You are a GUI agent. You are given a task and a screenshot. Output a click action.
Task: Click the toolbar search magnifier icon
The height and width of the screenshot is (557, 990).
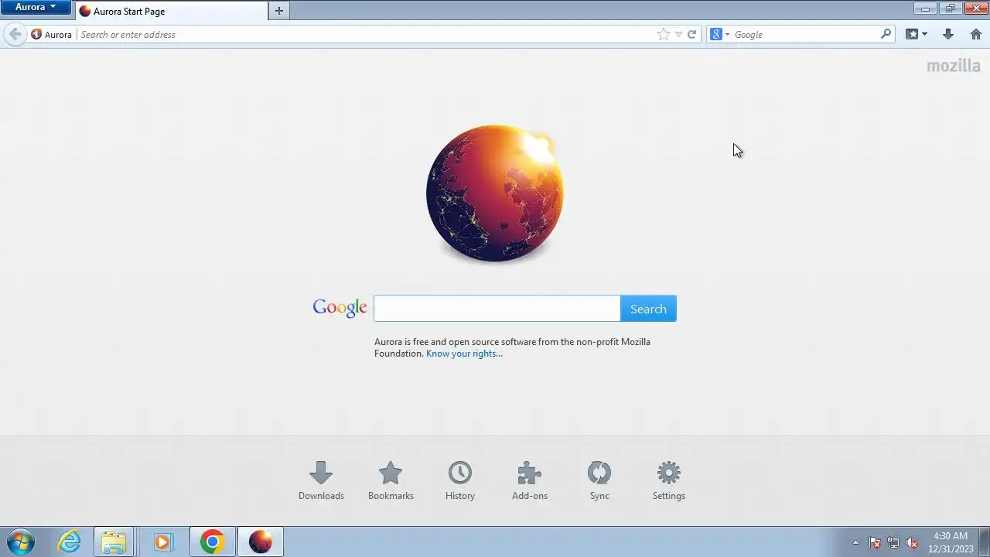pyautogui.click(x=886, y=34)
